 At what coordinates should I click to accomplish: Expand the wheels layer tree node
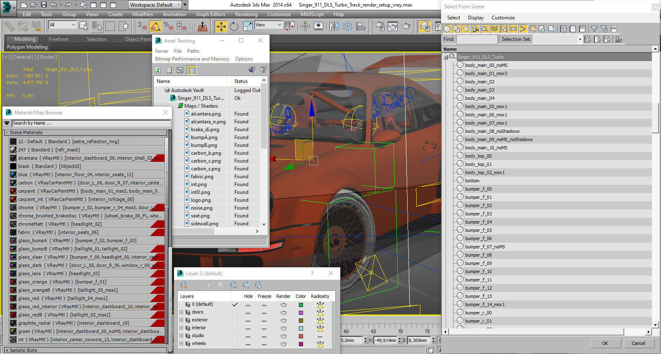[181, 344]
